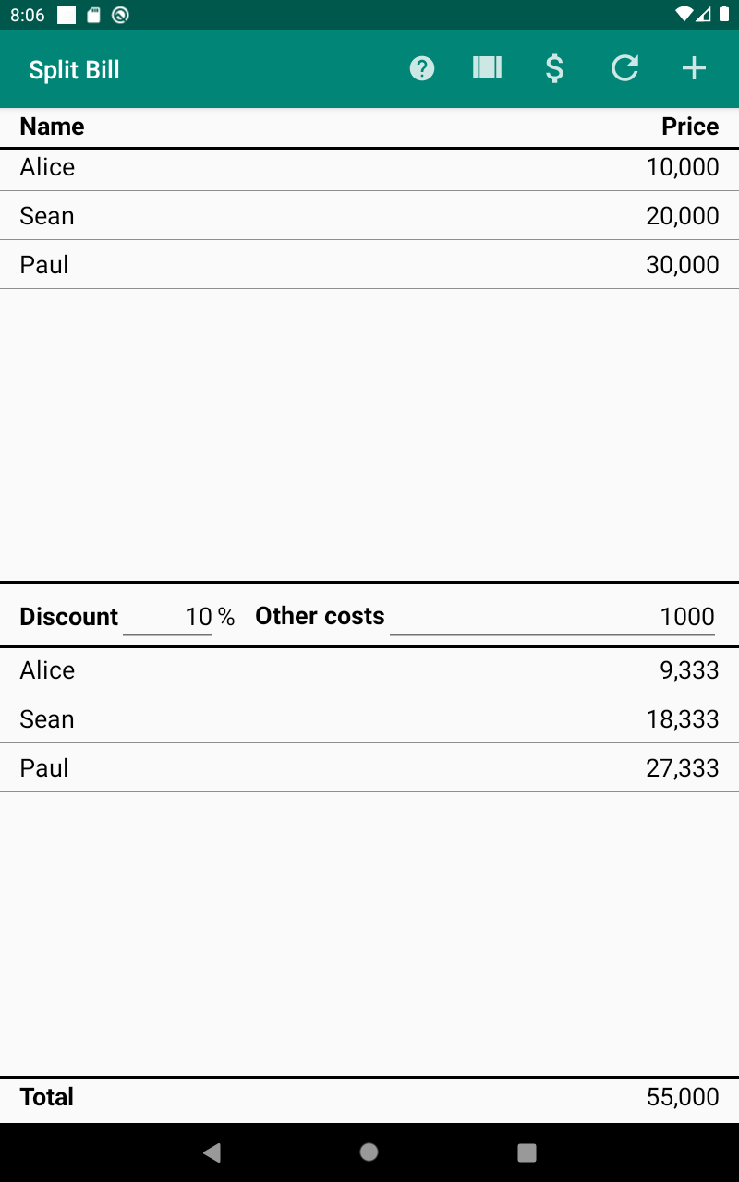Select Sean's entry priced 20,000
739x1182 pixels.
coord(369,216)
